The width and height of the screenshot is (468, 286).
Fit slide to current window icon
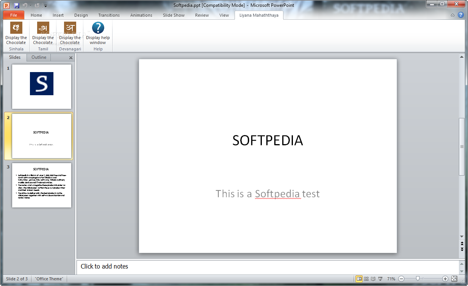(x=454, y=279)
